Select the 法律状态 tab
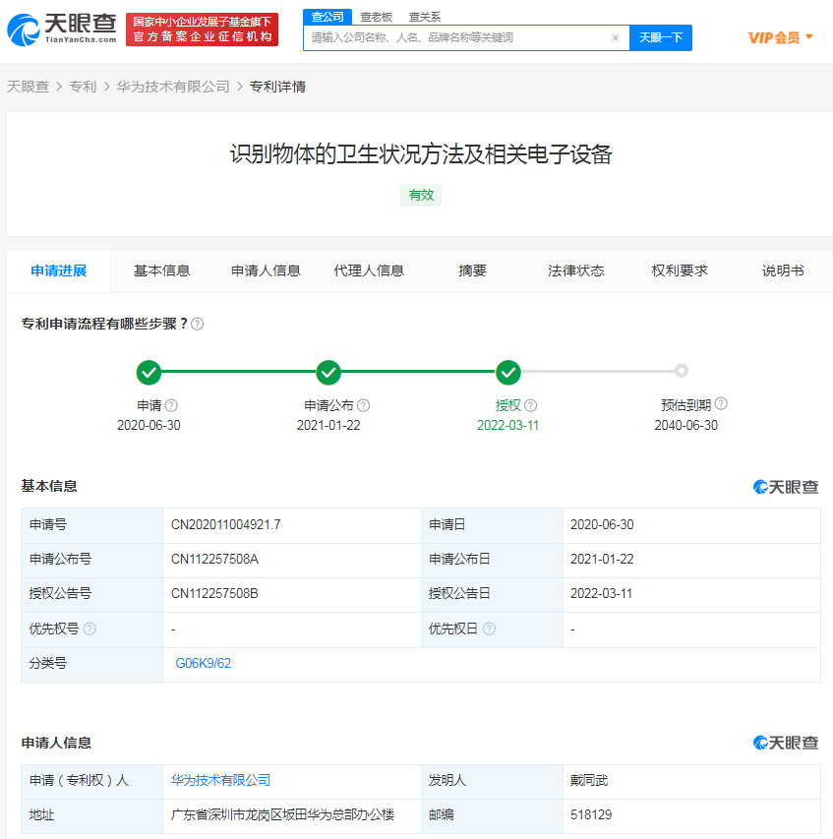The width and height of the screenshot is (833, 839). (x=576, y=270)
